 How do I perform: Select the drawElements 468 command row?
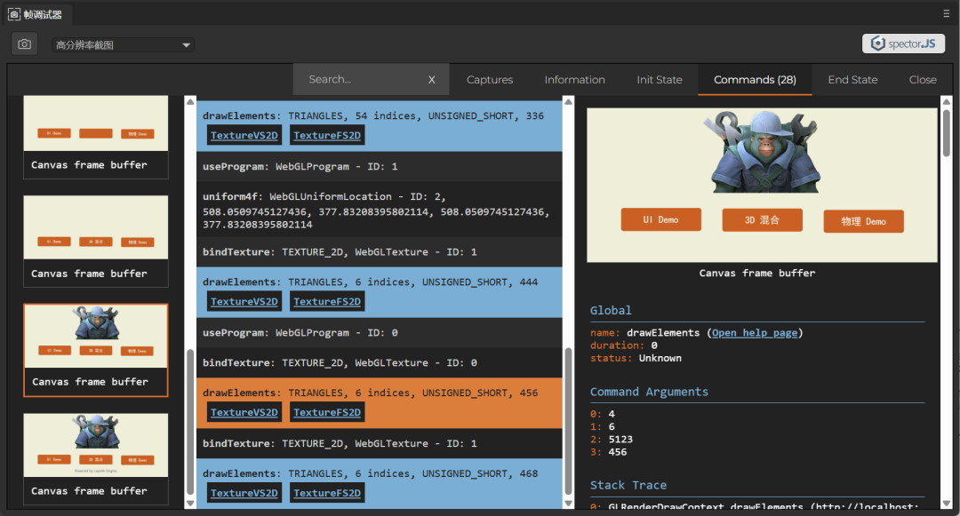click(379, 484)
